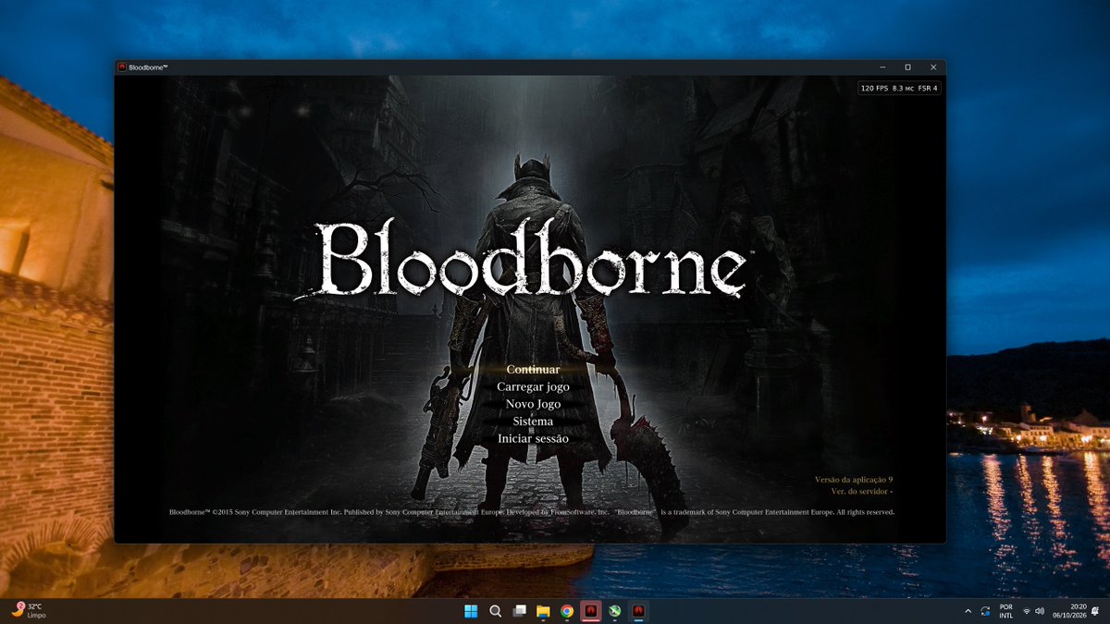Open Google Chrome from the taskbar
This screenshot has width=1110, height=624.
click(567, 611)
